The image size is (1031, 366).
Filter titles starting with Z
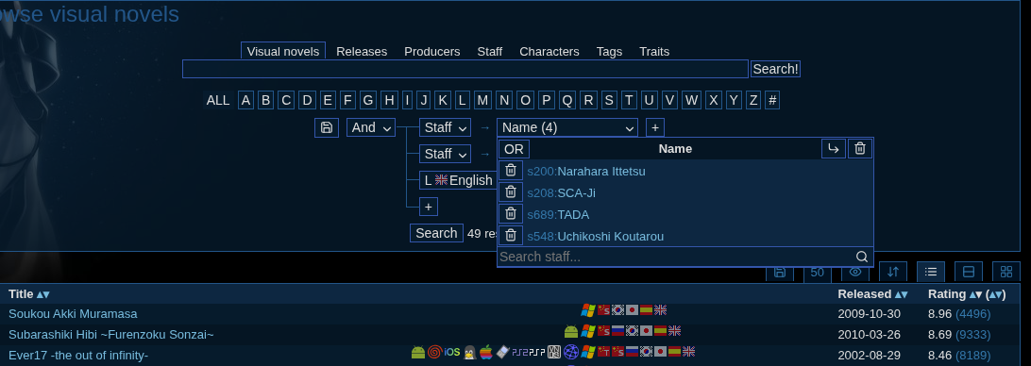tap(753, 101)
